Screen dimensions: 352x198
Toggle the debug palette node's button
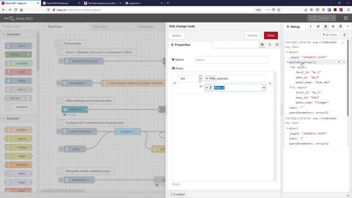(28, 54)
